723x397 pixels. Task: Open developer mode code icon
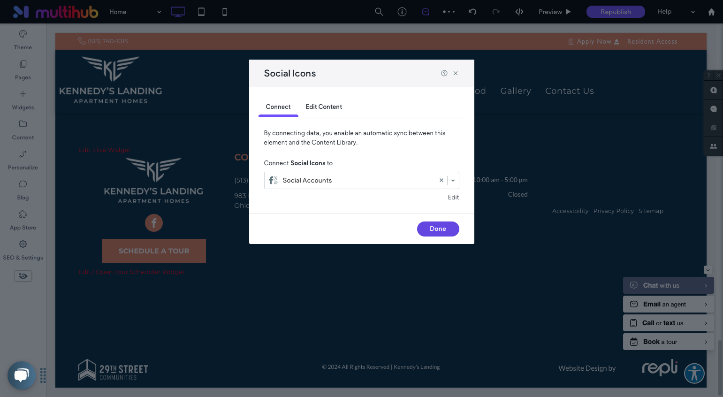pyautogui.click(x=519, y=12)
